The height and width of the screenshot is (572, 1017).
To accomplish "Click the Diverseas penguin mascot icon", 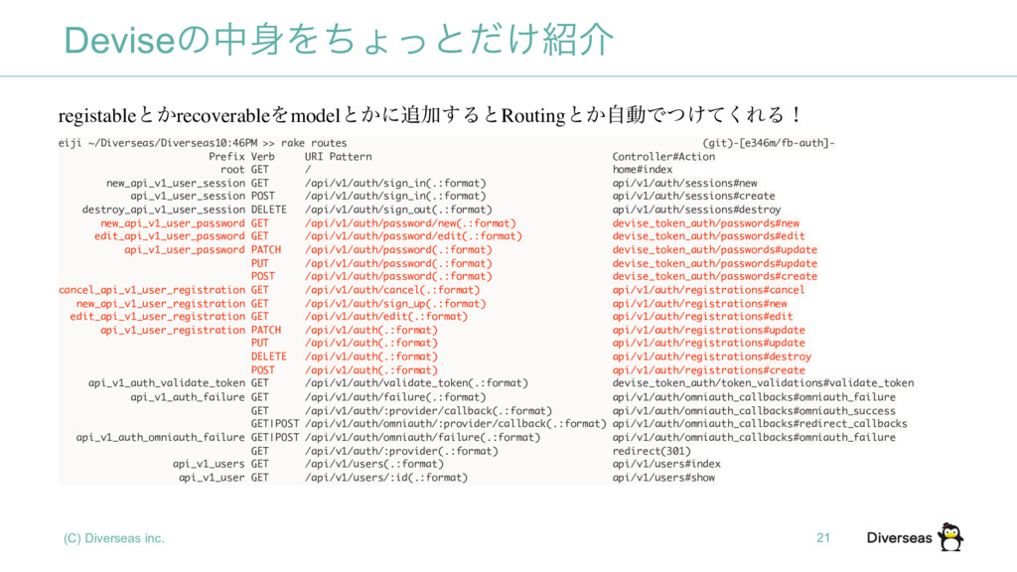I will coord(950,536).
